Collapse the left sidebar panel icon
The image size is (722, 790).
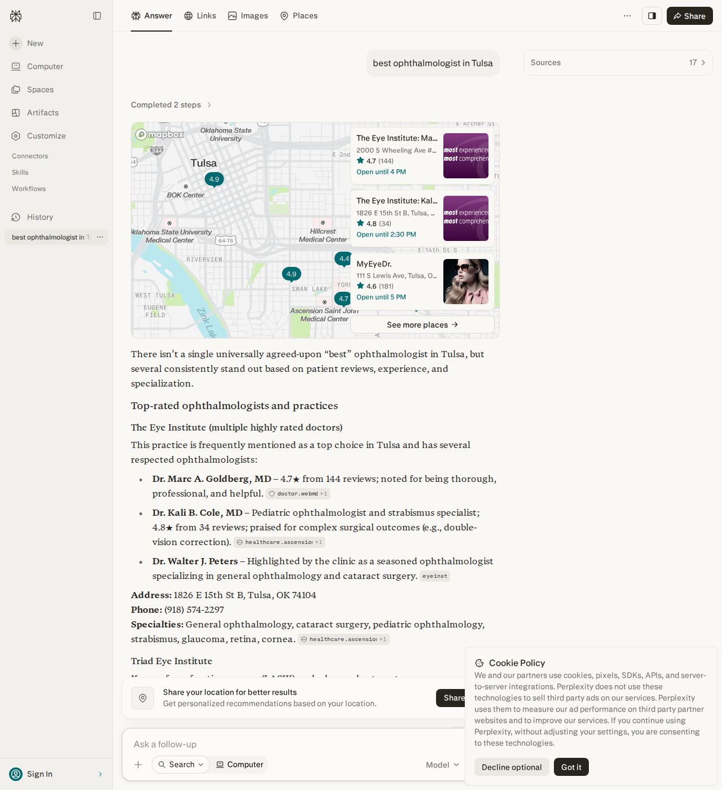tap(97, 16)
